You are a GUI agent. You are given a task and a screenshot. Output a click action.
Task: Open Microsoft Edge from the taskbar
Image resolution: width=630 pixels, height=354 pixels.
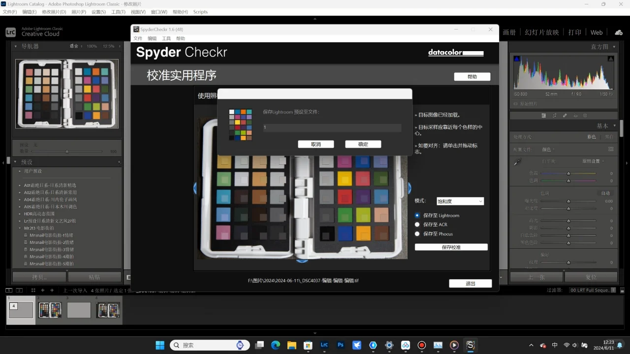point(275,345)
